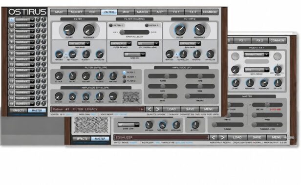
Task: Click first small knob in part row 1
Action: click(38, 19)
